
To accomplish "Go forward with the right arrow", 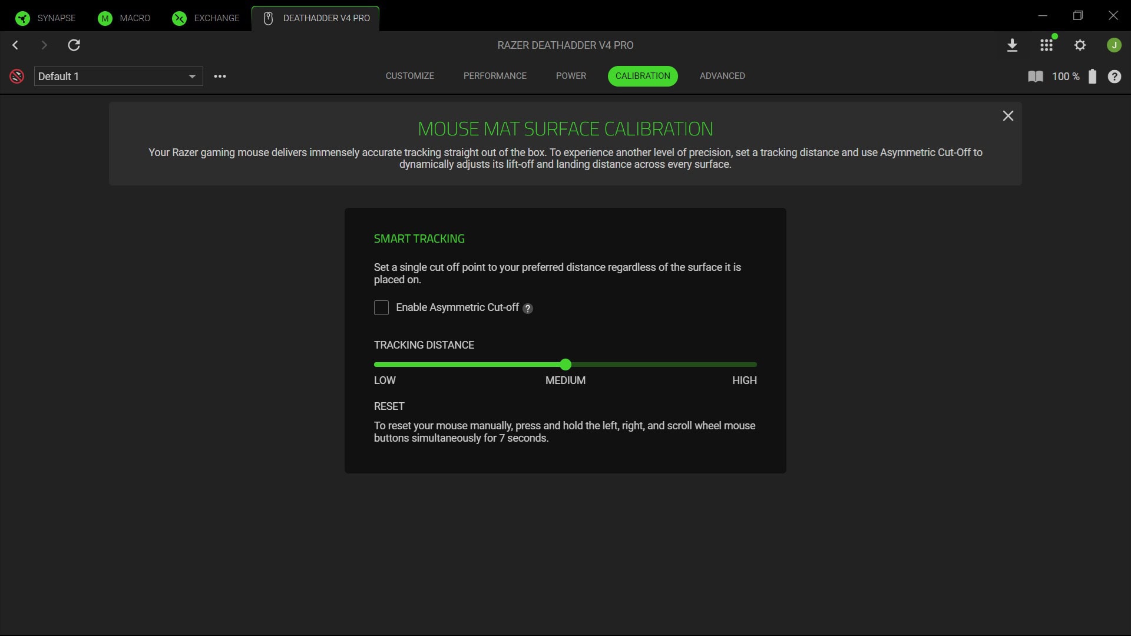I will (44, 45).
